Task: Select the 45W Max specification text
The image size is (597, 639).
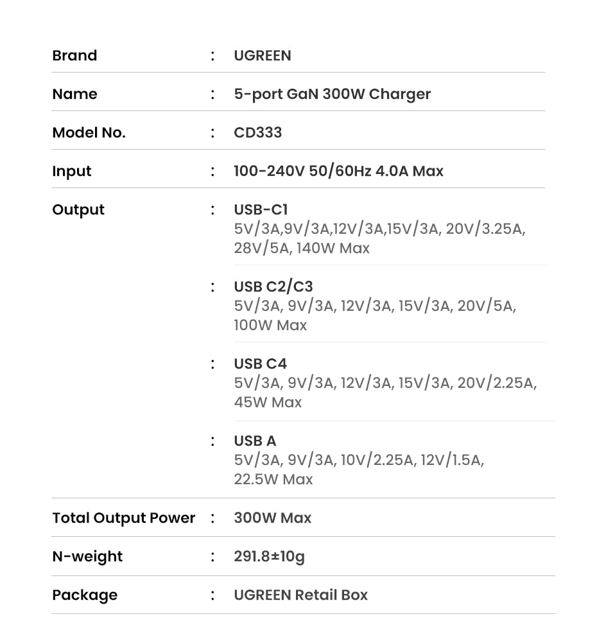Action: [x=268, y=403]
